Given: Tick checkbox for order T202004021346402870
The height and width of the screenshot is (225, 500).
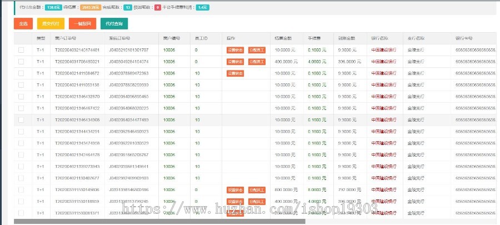Looking at the screenshot, I should click(21, 97).
